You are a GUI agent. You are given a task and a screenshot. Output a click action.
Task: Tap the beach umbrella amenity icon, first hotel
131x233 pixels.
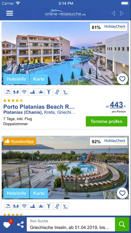pyautogui.click(x=8, y=92)
